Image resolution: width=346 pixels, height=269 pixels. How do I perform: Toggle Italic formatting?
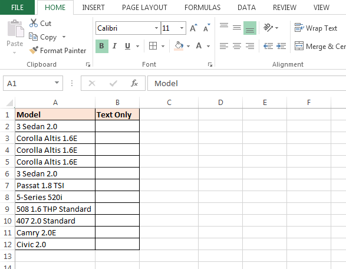click(x=114, y=46)
